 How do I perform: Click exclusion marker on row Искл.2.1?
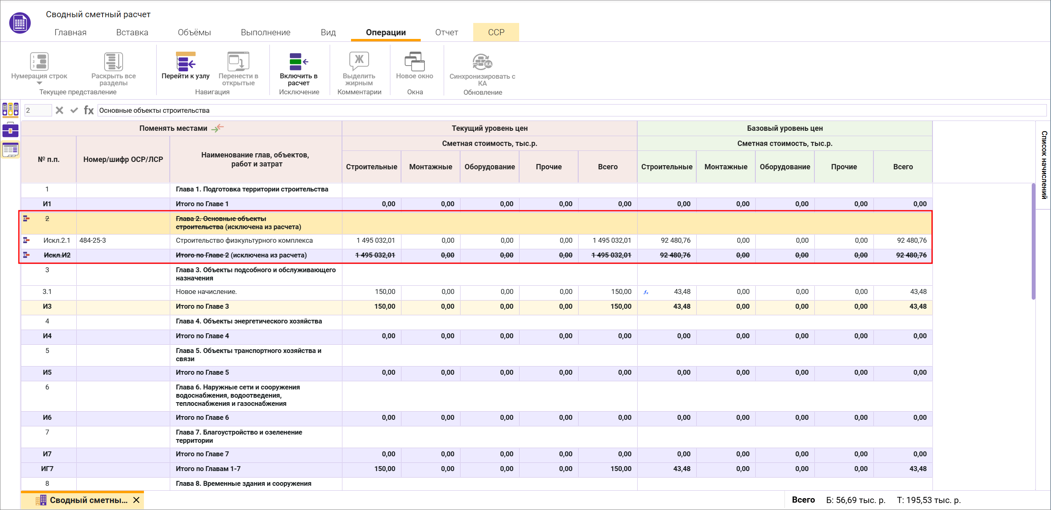coord(26,240)
